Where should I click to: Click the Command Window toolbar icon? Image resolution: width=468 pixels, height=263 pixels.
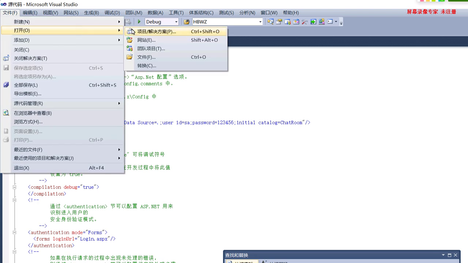(x=330, y=22)
